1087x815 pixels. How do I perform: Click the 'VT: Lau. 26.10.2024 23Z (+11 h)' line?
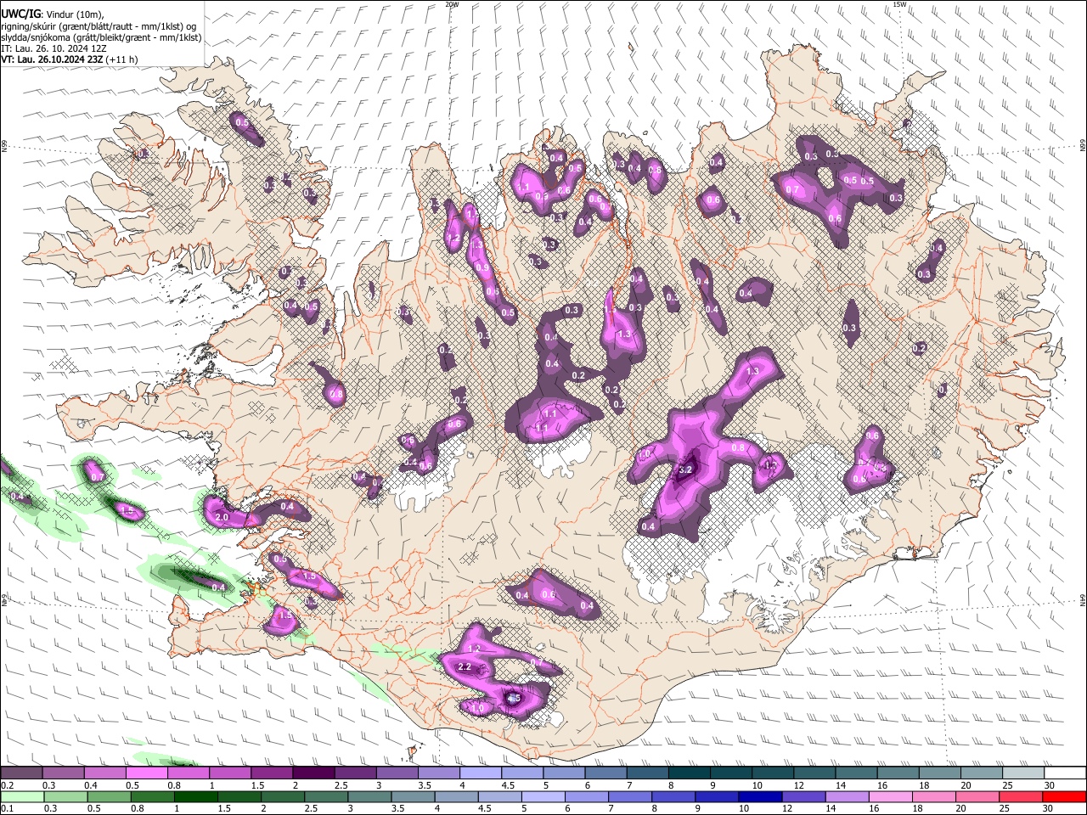(x=69, y=59)
